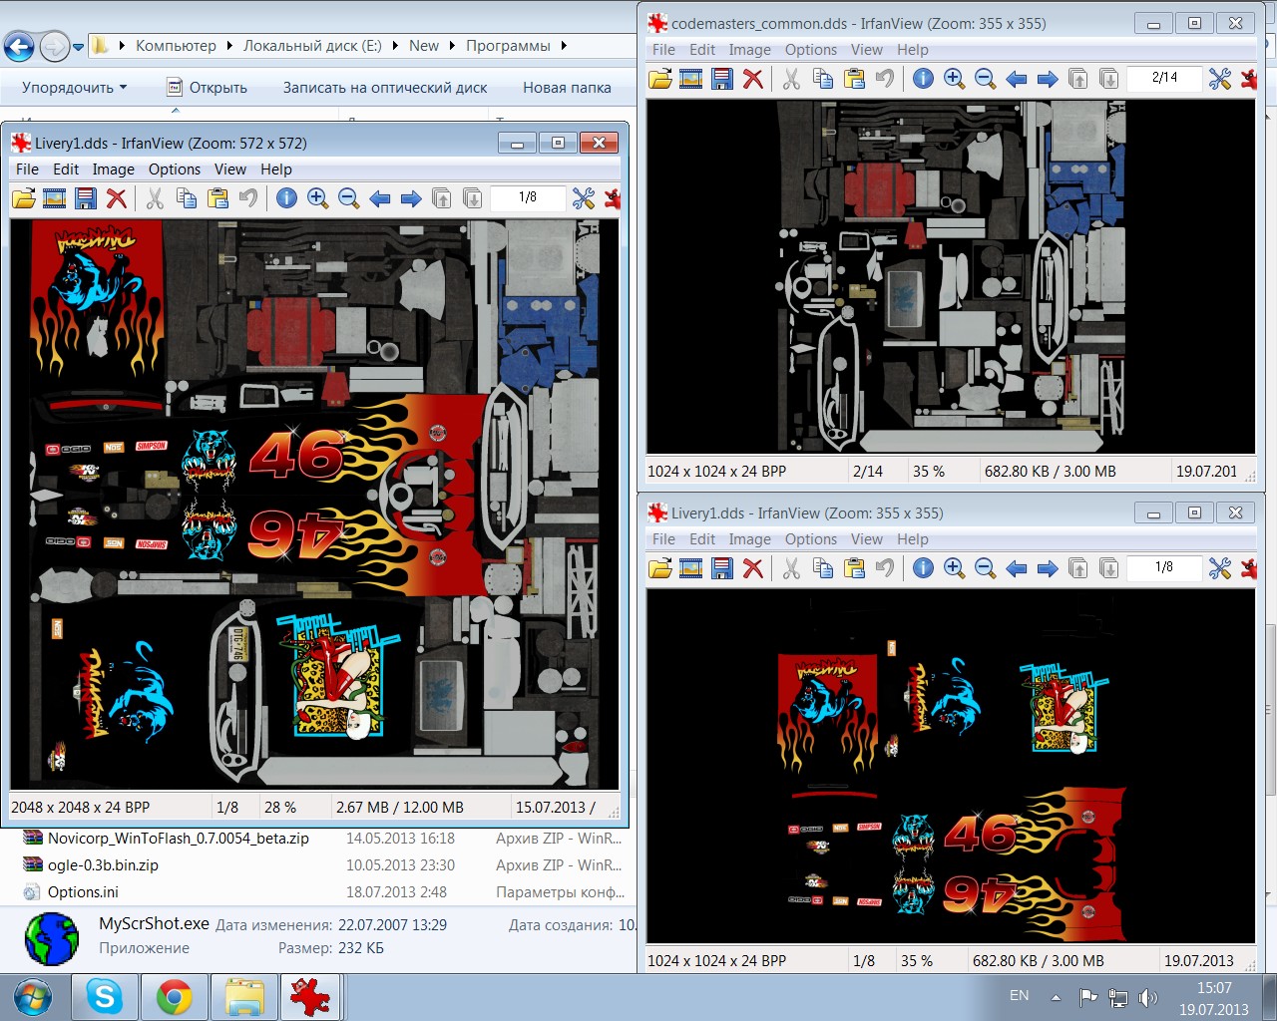Open recent pages dropdown beside Explorer forward button

click(79, 46)
